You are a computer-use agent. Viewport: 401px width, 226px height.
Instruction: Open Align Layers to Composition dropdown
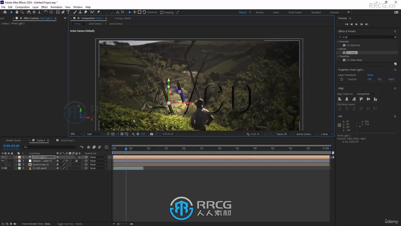[x=367, y=94]
